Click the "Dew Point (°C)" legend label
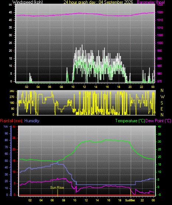Image resolution: width=172 pixels, height=205 pixels. 158,121
